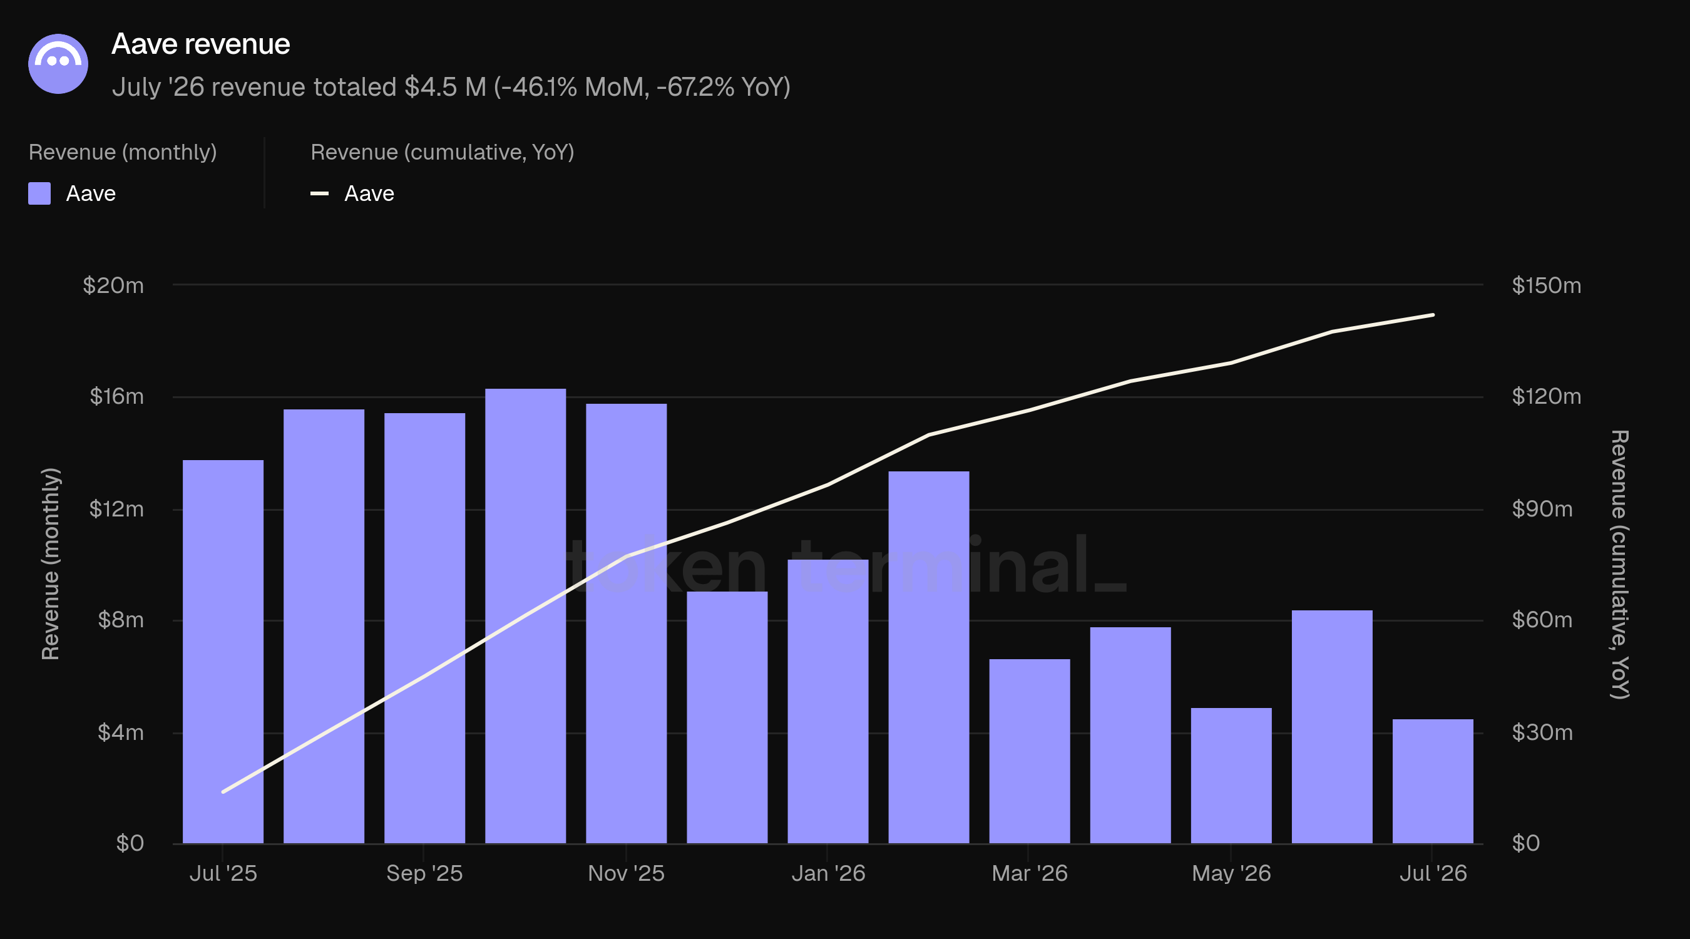The image size is (1690, 939).
Task: Click the Mar '26 revenue bar
Action: [1030, 751]
